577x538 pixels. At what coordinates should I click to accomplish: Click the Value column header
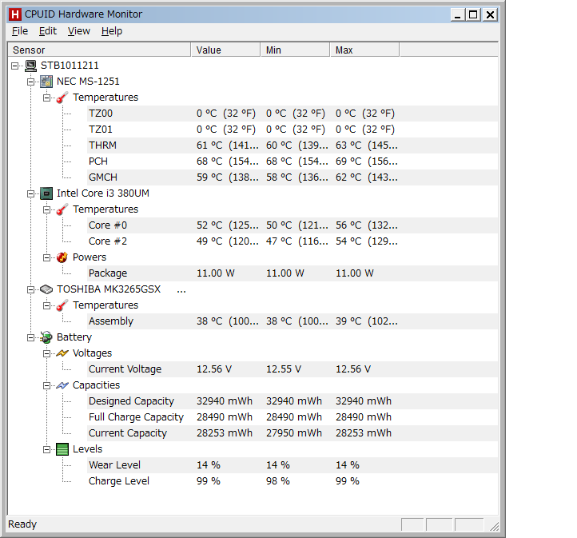click(225, 50)
